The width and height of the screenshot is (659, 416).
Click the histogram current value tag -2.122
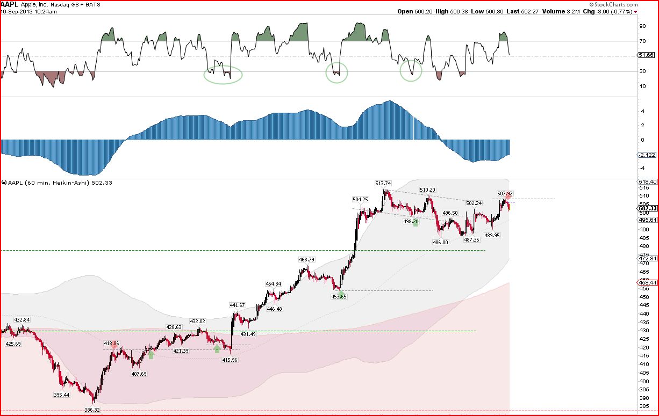point(646,155)
